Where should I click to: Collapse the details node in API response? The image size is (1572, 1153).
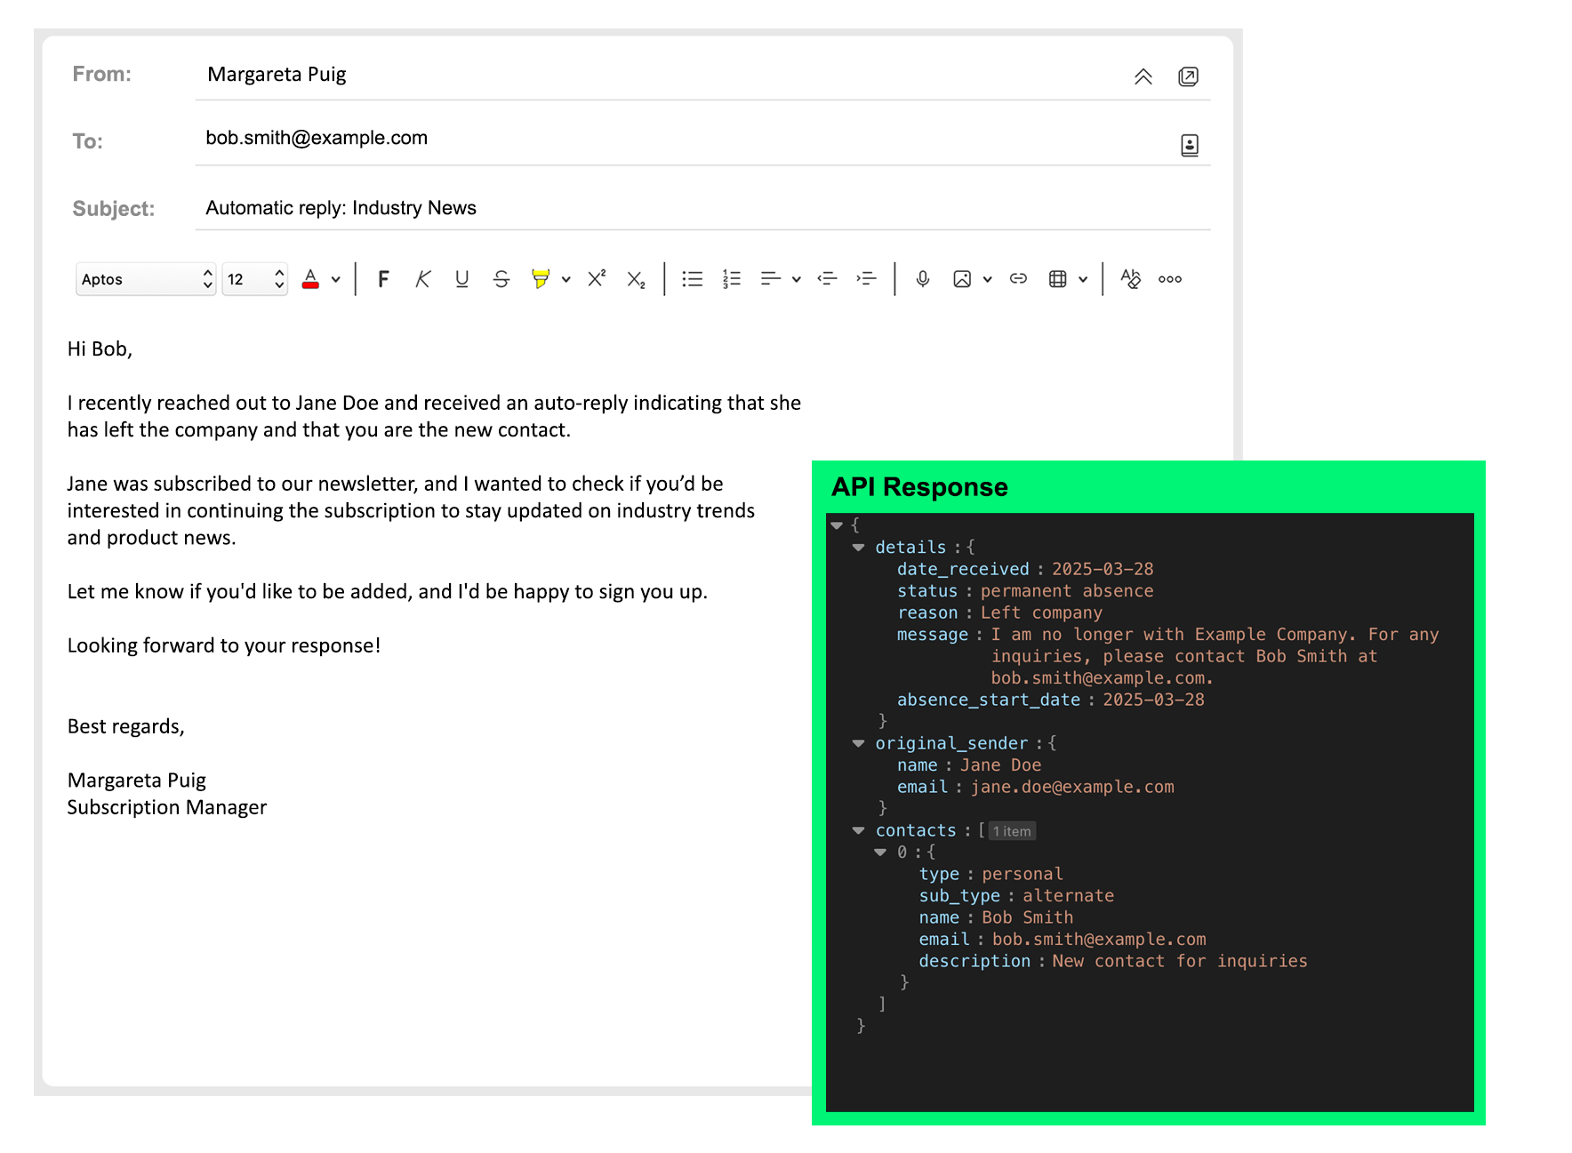click(x=858, y=548)
